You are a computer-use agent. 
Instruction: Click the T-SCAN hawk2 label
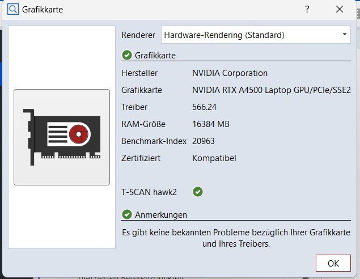(149, 192)
